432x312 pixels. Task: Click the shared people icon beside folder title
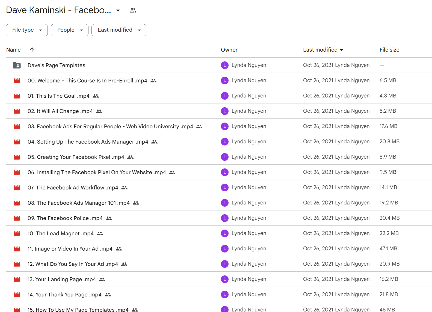133,10
